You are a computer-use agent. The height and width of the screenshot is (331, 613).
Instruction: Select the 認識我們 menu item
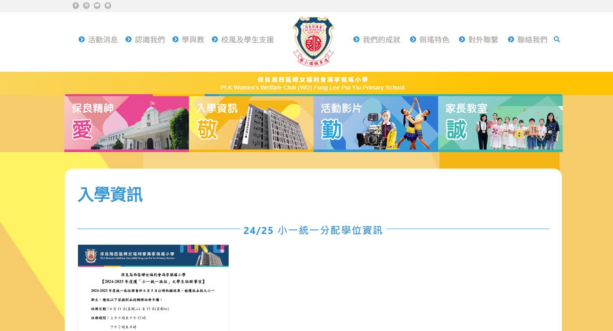[x=150, y=40]
